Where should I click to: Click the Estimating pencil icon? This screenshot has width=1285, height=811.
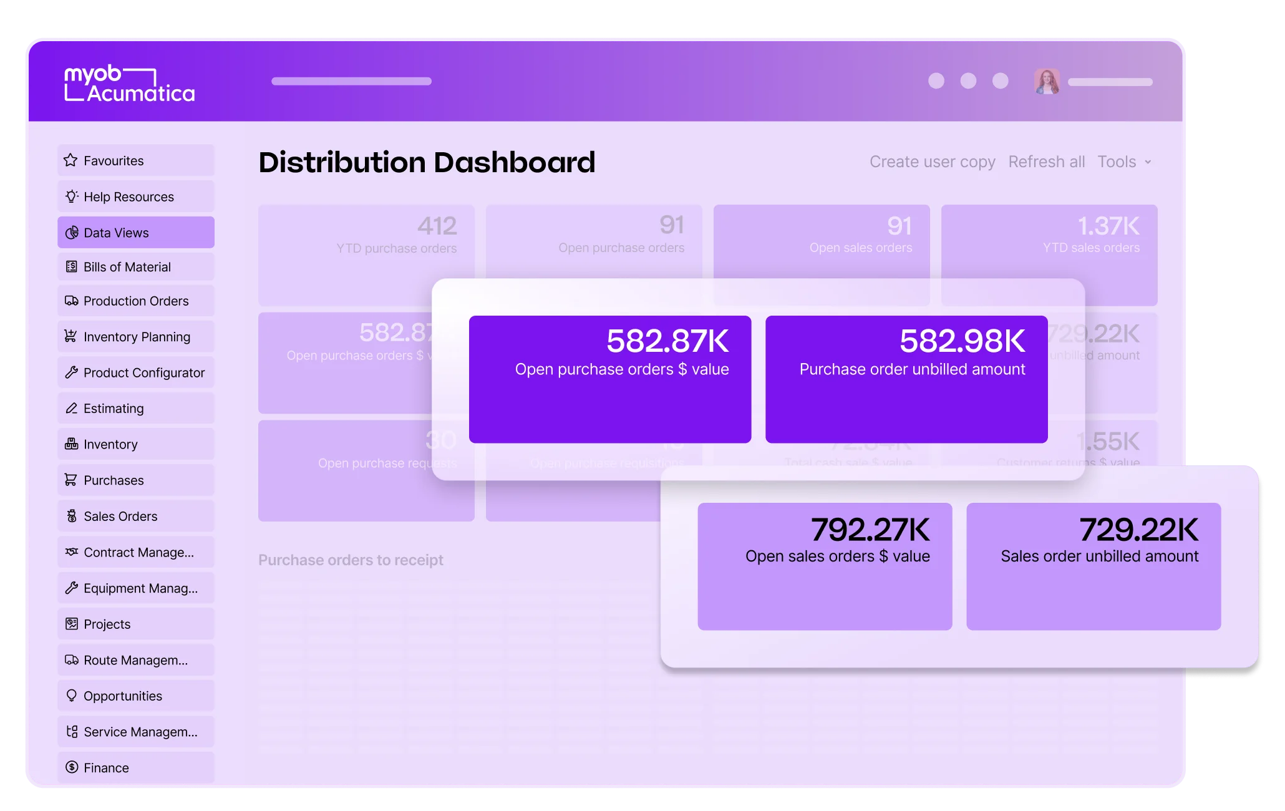[72, 408]
